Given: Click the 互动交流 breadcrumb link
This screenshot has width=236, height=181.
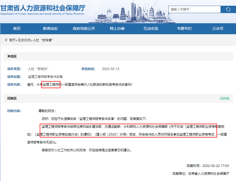Looking at the screenshot, I should click(x=24, y=40).
